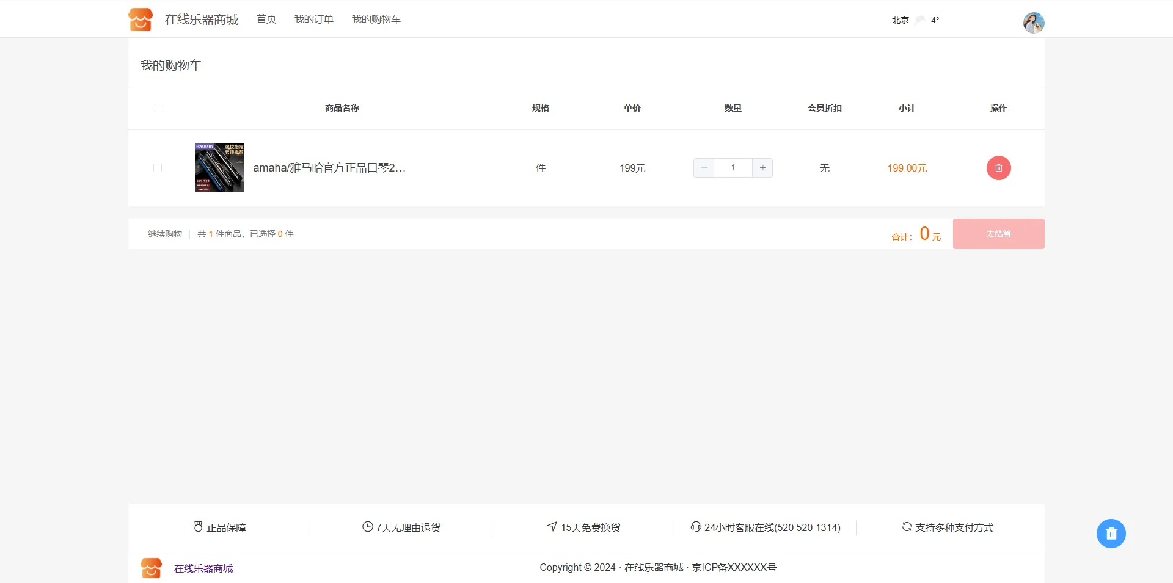Viewport: 1173px width, 583px height.
Task: Go to the 首页 home tab
Action: [266, 20]
